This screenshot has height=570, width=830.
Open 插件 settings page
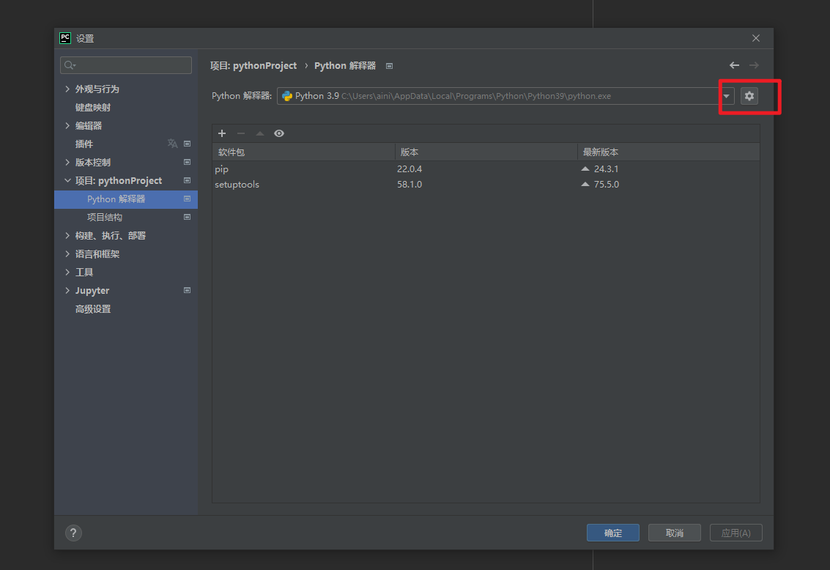(x=84, y=144)
